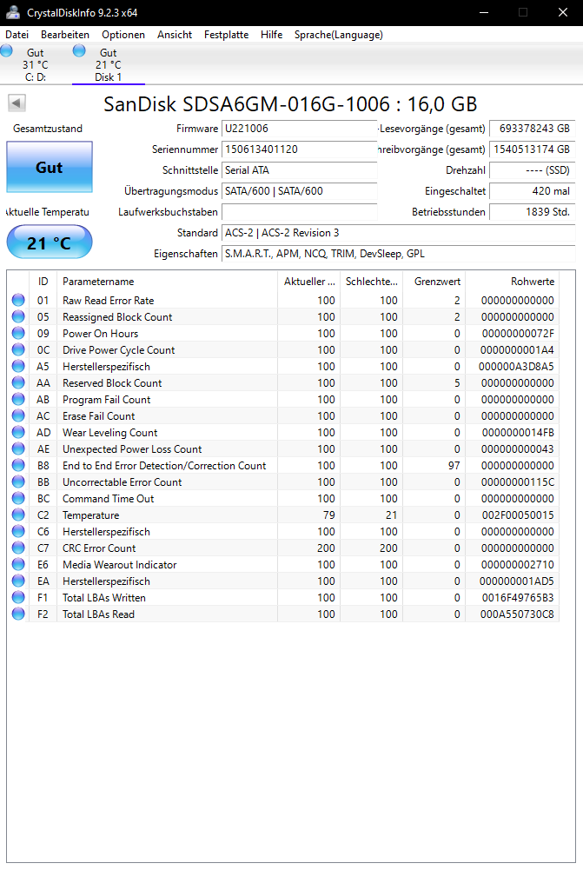Screen dimensions: 583x870
Task: Click the blue Gut health status button
Action: pyautogui.click(x=50, y=167)
